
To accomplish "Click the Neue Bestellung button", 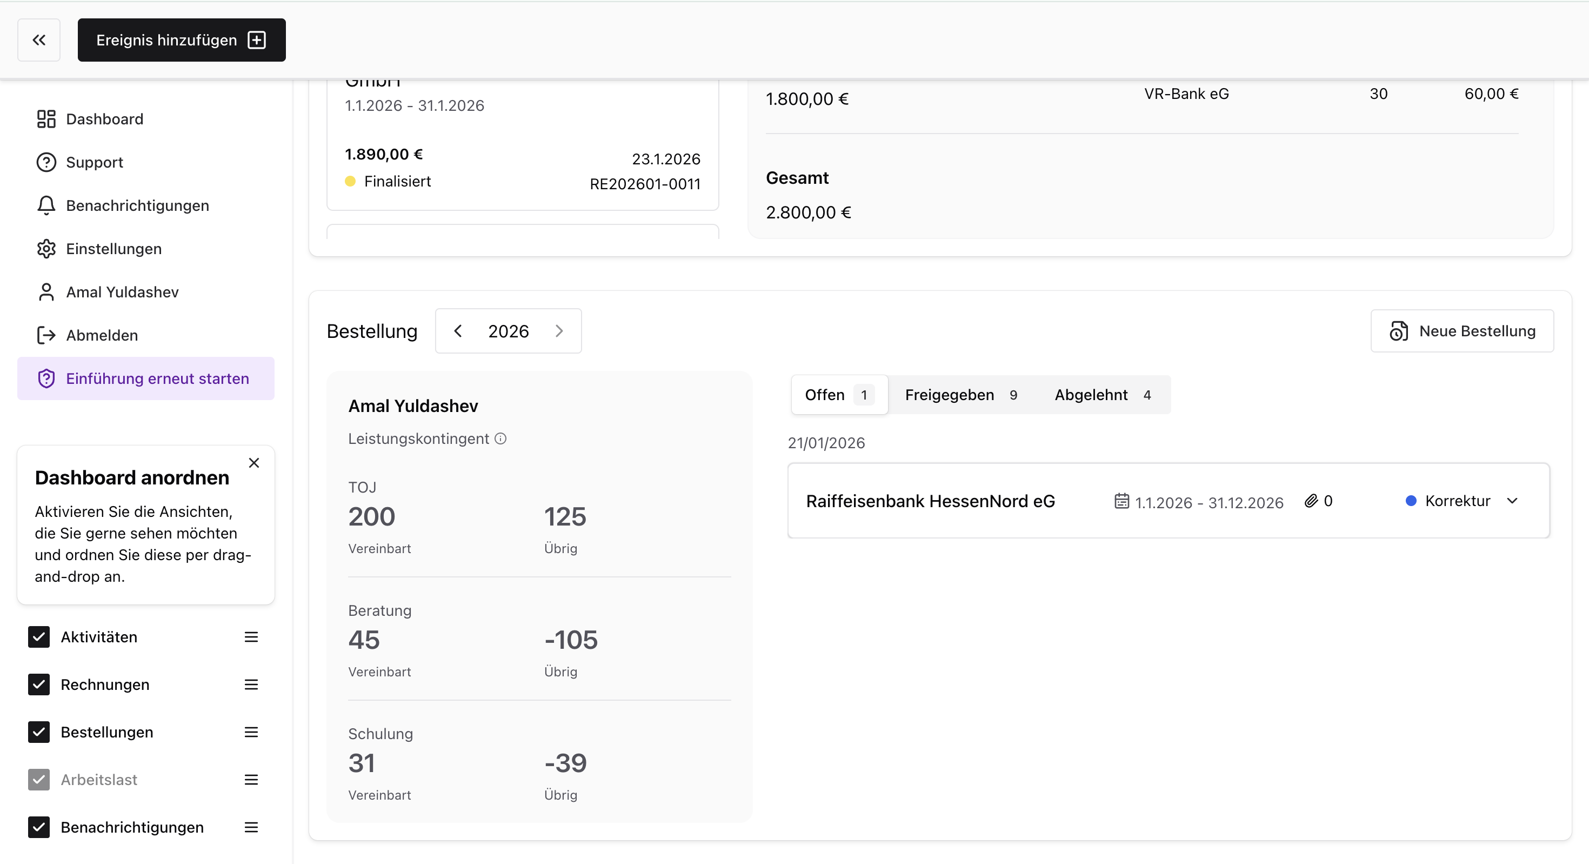I will [x=1462, y=331].
